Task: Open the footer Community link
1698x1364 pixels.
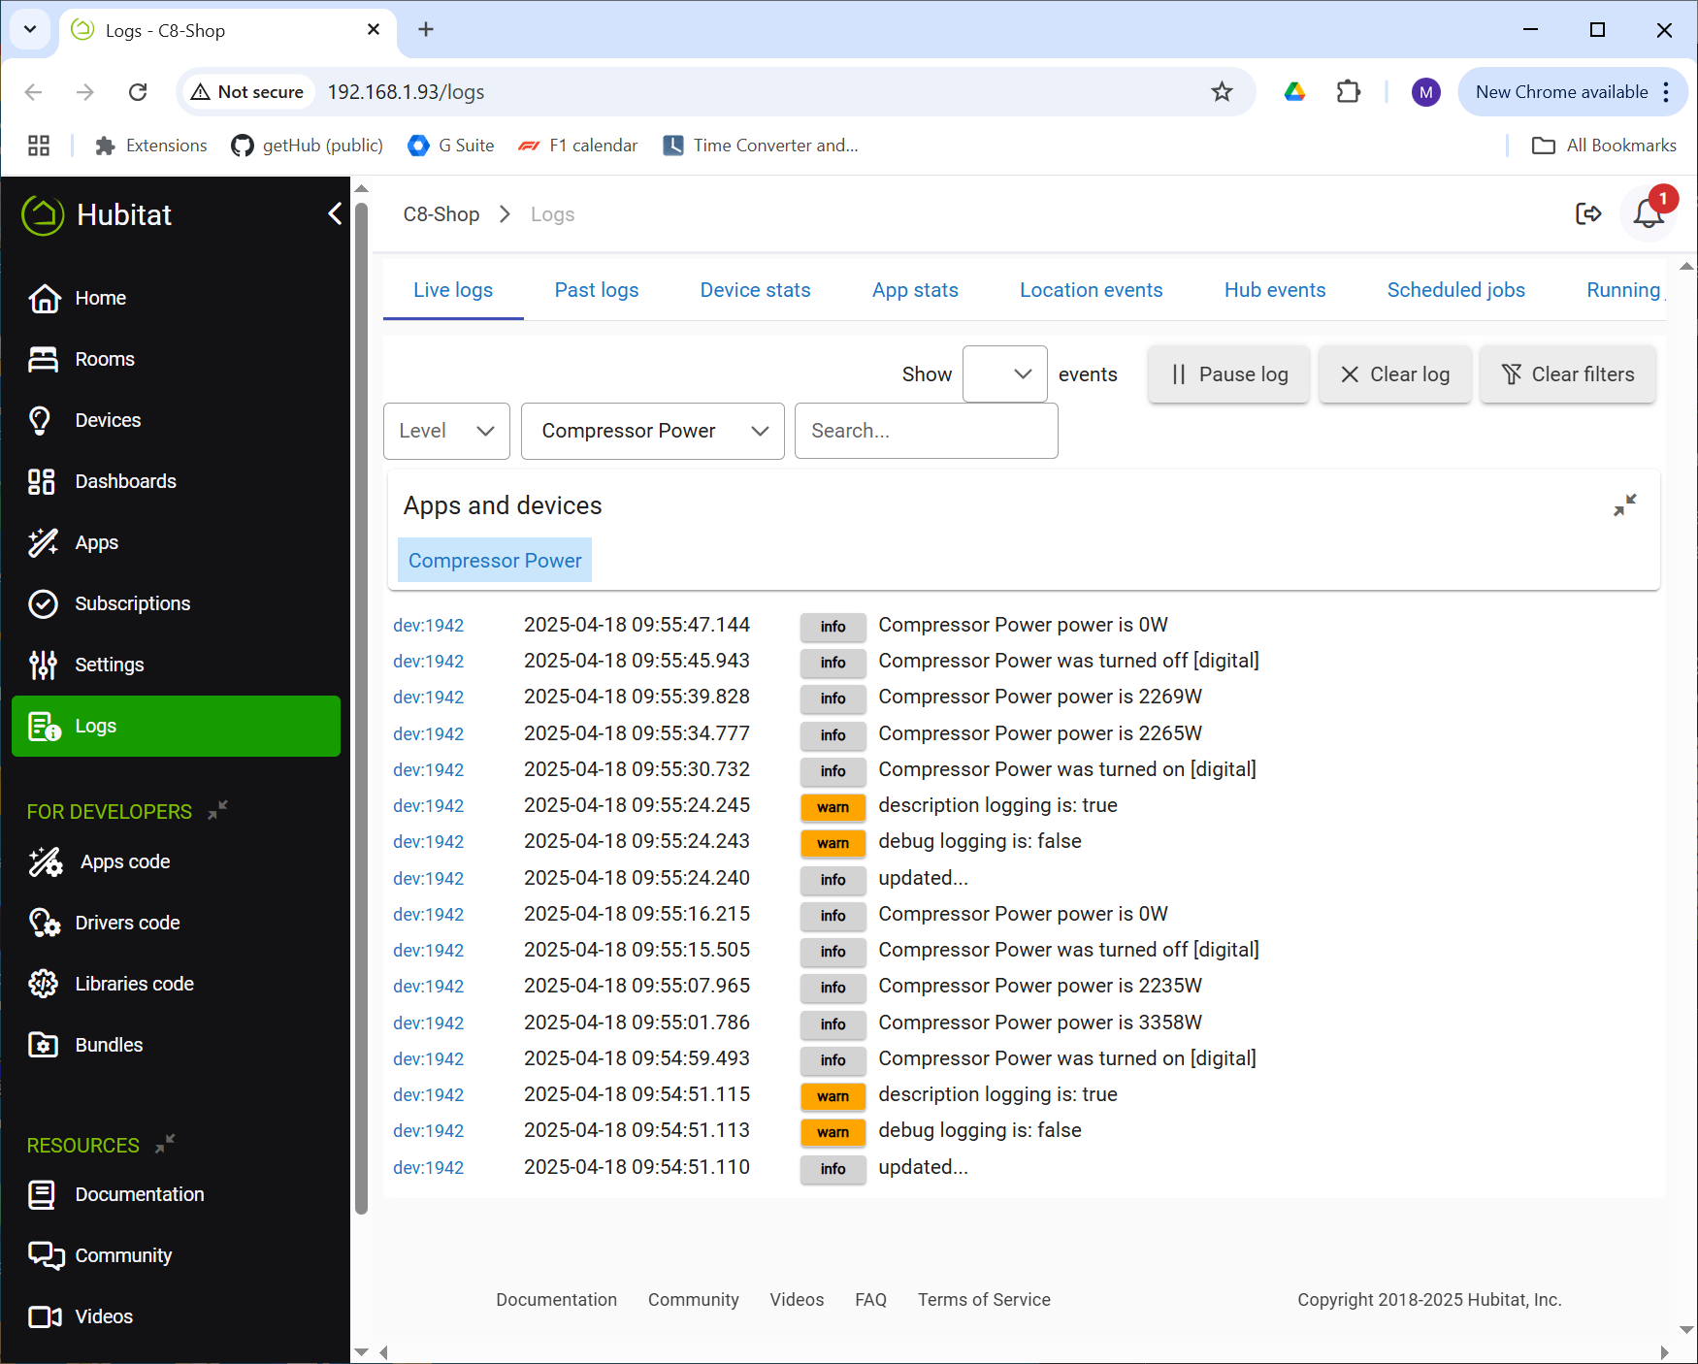Action: click(x=693, y=1300)
